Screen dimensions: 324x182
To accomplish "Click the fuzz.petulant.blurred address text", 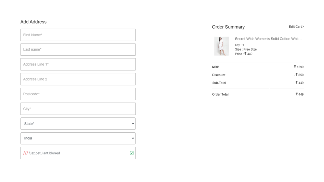I will pos(44,153).
